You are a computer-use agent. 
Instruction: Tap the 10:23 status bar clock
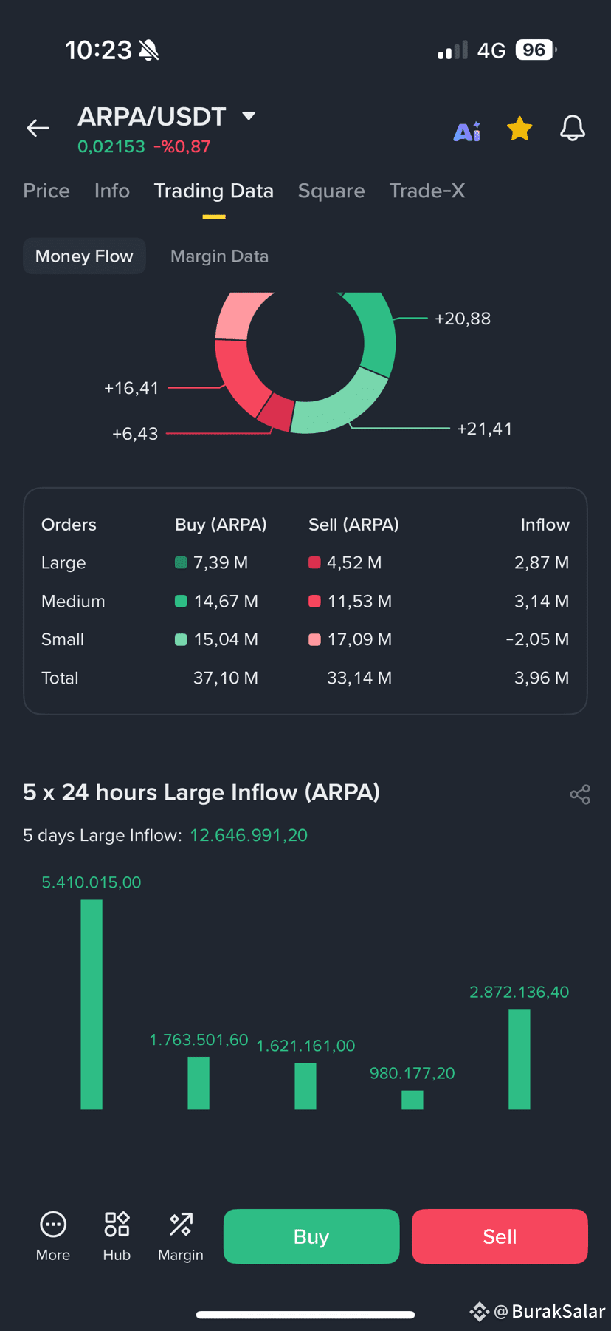(x=98, y=50)
